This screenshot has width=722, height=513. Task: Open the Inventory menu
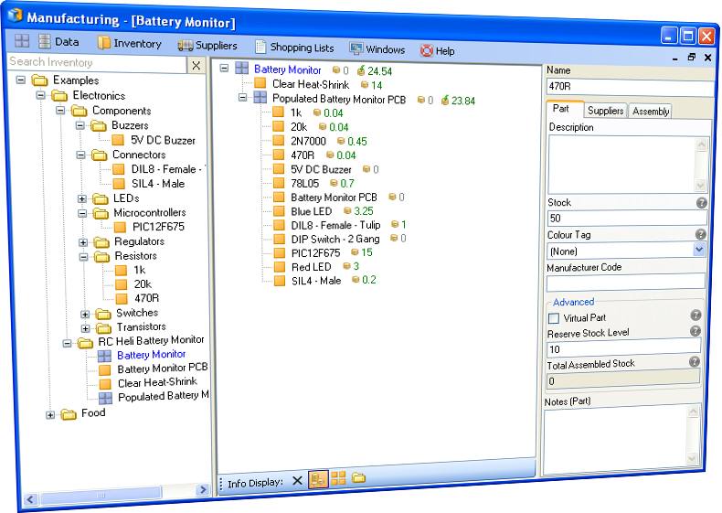129,43
